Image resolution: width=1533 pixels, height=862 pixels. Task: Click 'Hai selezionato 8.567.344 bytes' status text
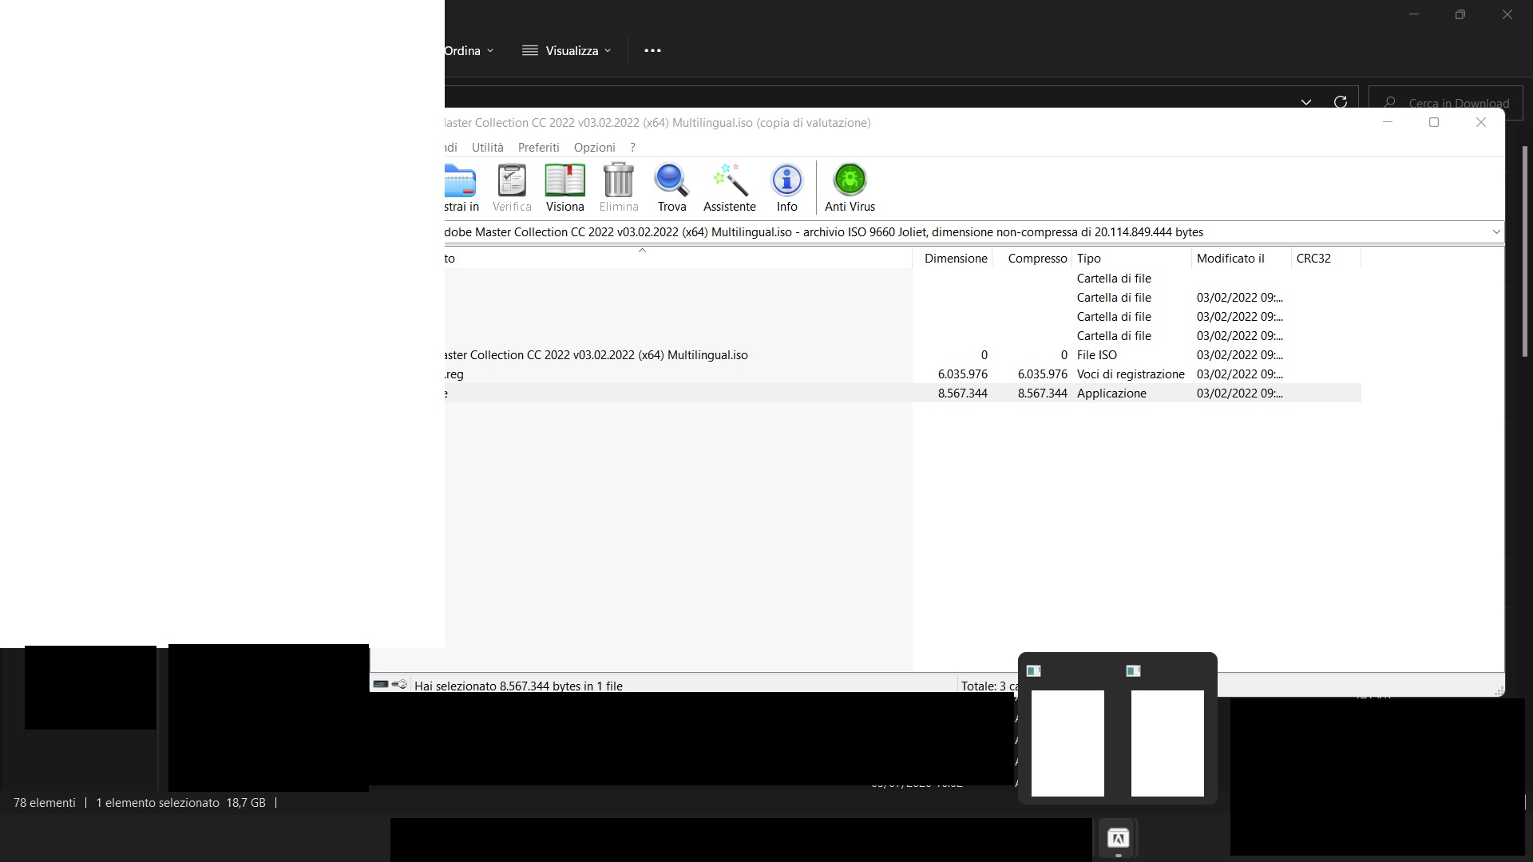tap(518, 686)
